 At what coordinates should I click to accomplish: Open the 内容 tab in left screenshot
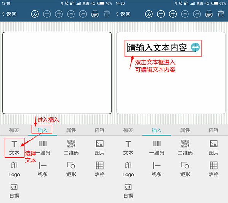pyautogui.click(x=100, y=130)
